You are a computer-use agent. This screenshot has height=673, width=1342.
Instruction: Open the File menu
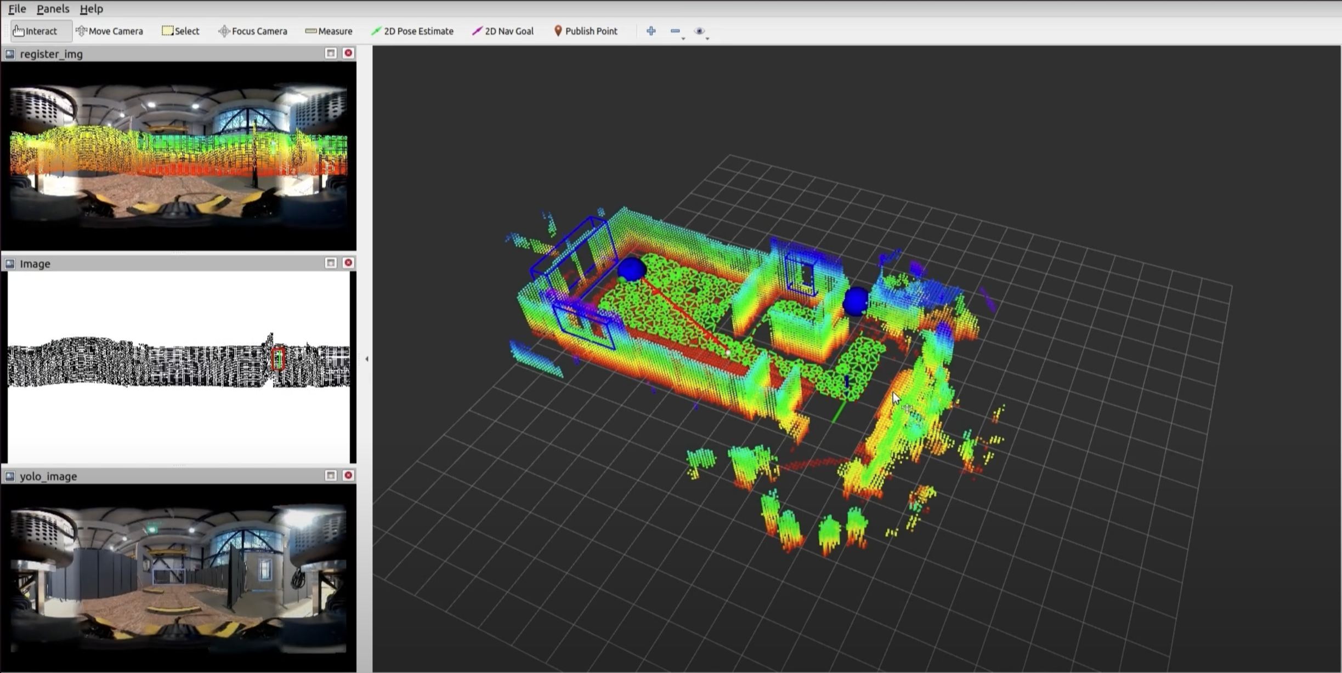17,9
